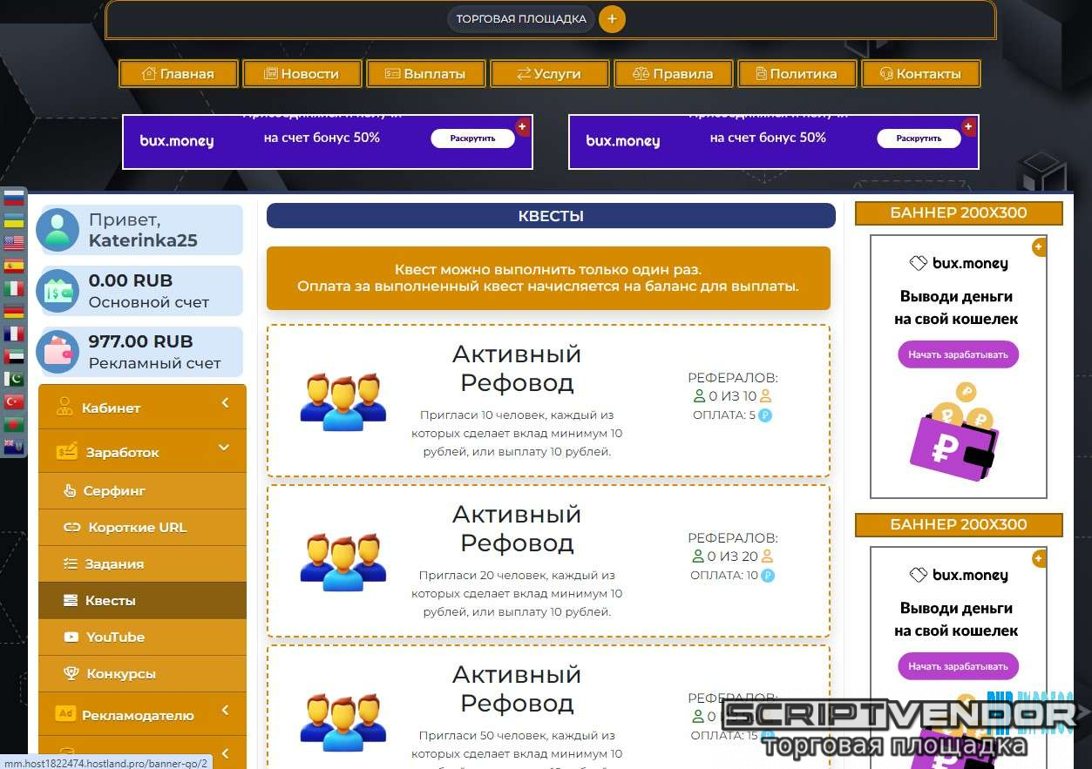Click the 0 ИЗ 20 referral counter
Viewport: 1092px width, 769px height.
[733, 557]
